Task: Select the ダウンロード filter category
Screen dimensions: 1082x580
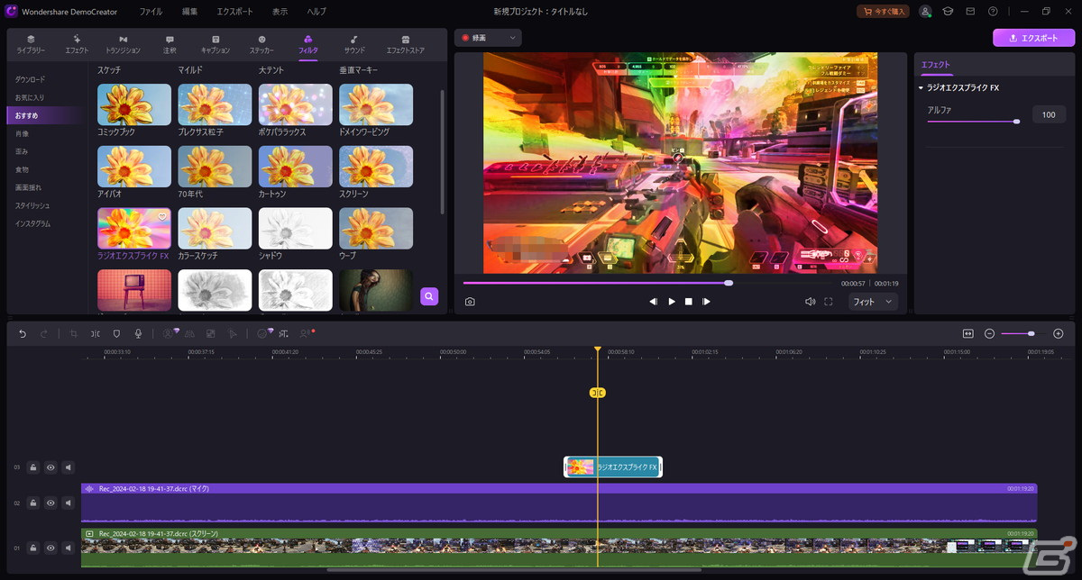Action: pyautogui.click(x=30, y=79)
